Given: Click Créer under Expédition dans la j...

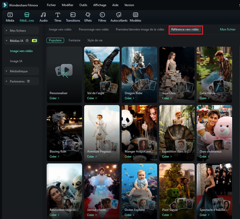Looking at the screenshot, I should pos(167,157).
